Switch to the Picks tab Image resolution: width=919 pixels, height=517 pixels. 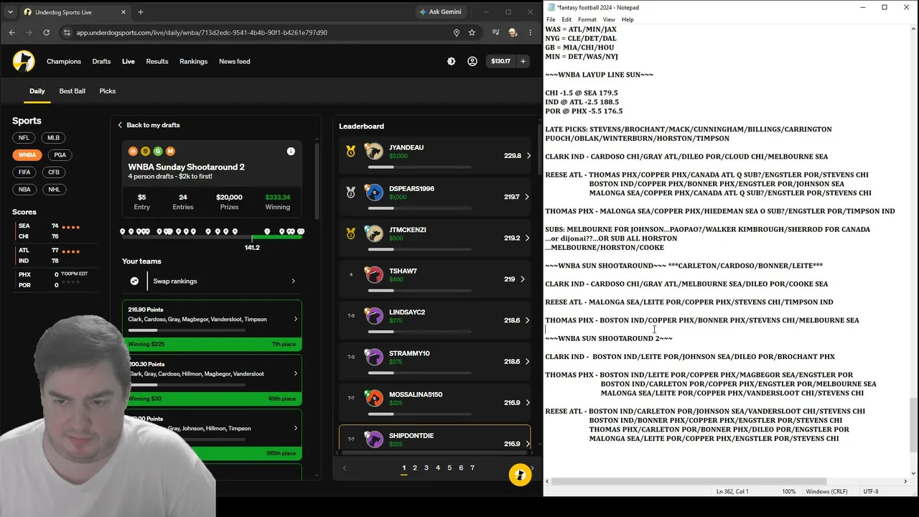click(108, 91)
